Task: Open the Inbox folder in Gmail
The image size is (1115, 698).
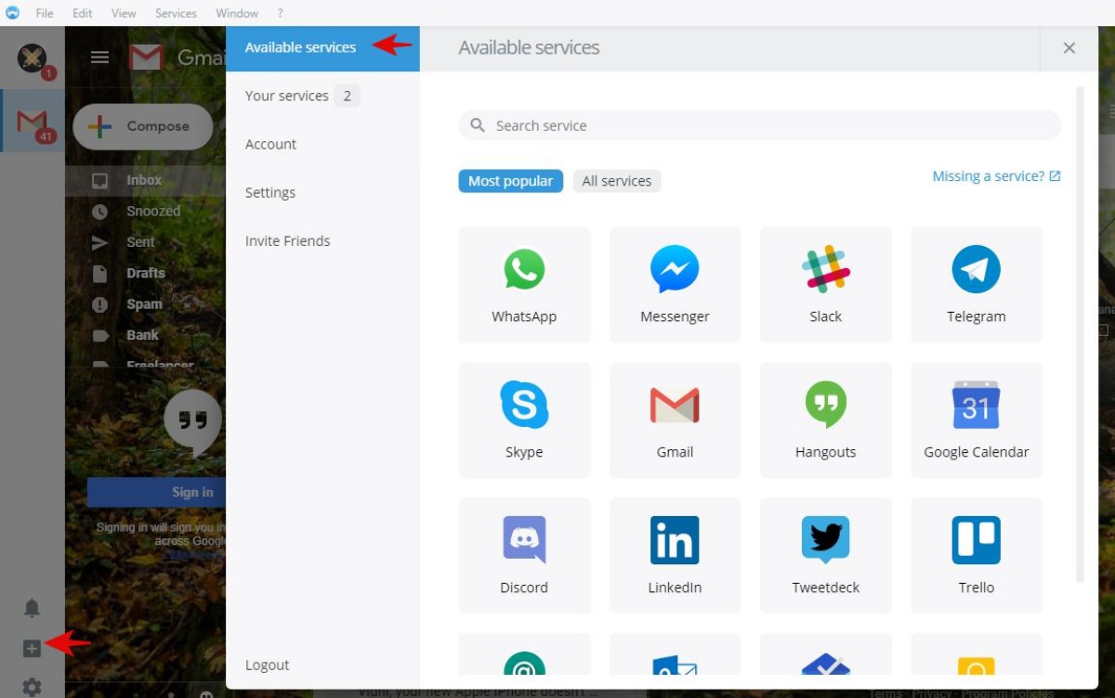Action: pos(144,180)
